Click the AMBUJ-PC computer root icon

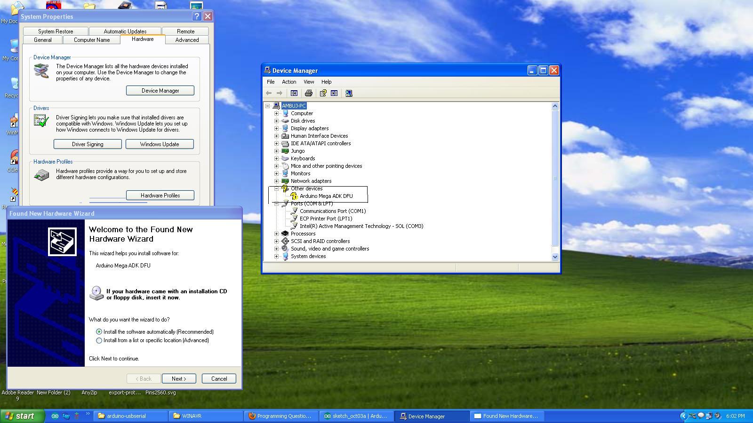click(276, 106)
